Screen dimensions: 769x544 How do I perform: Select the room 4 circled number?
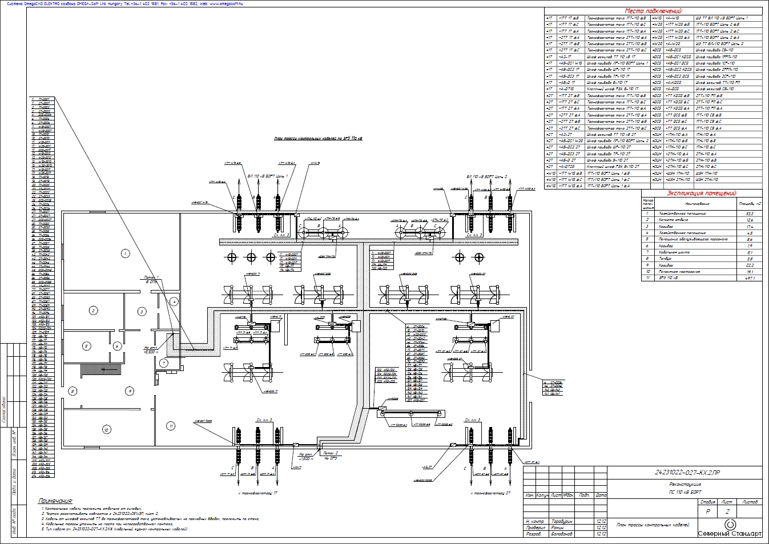(x=174, y=301)
